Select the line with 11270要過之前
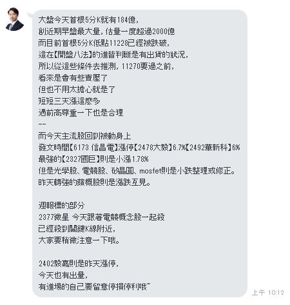The height and width of the screenshot is (305, 290). 106,66
